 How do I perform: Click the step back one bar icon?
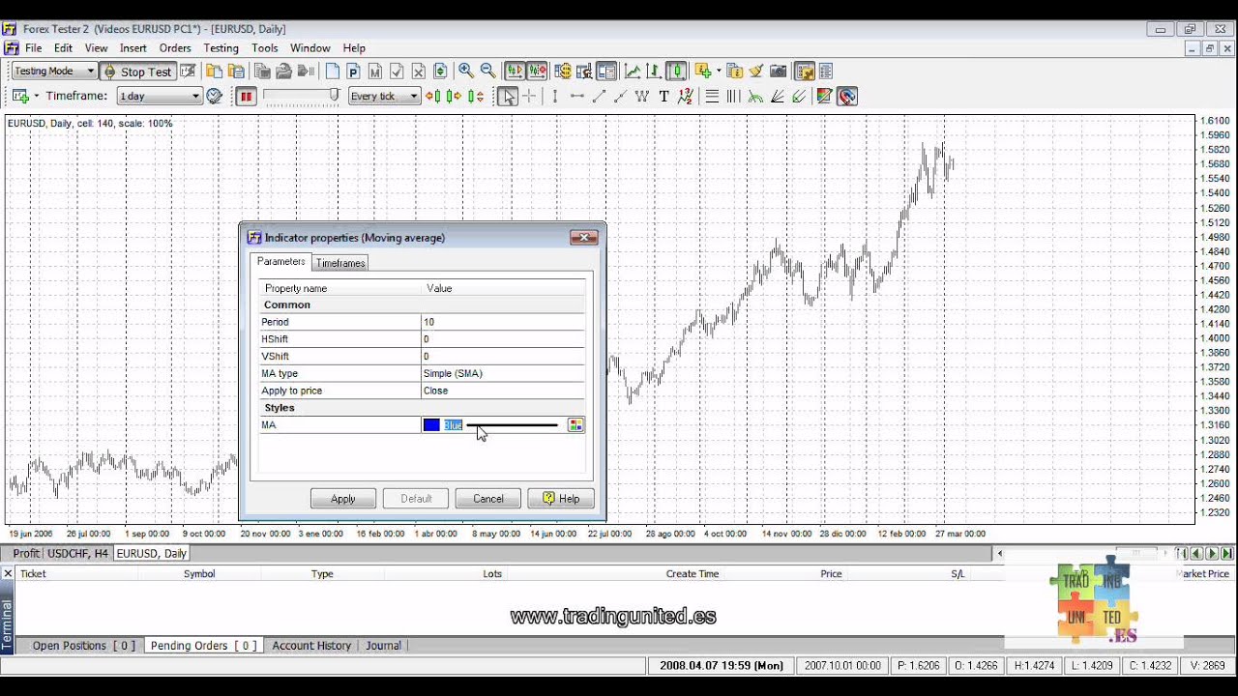pos(433,96)
